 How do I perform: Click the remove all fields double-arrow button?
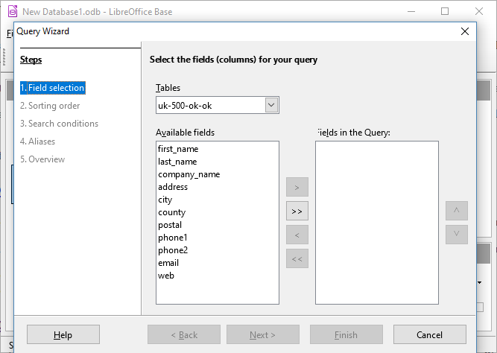coord(297,259)
